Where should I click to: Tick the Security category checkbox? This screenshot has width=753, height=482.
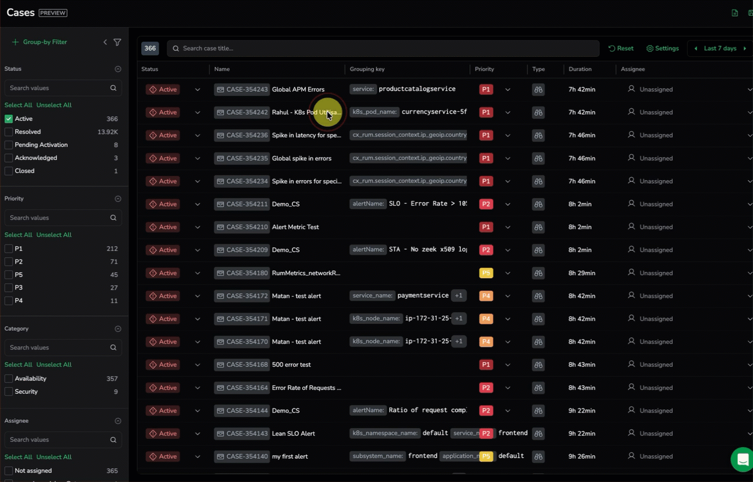[9, 392]
